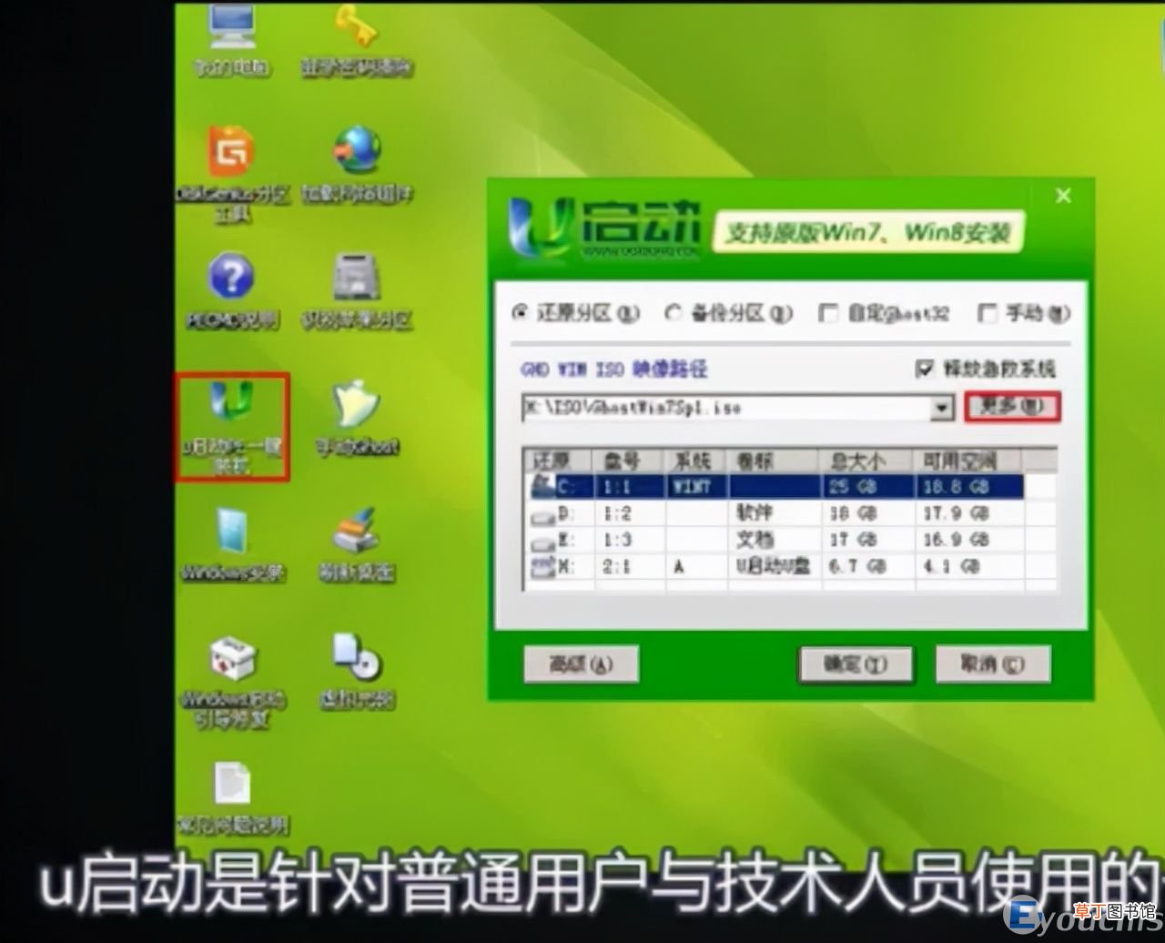Open the white document FAQ icon
Viewport: 1165px width, 943px height.
232,798
